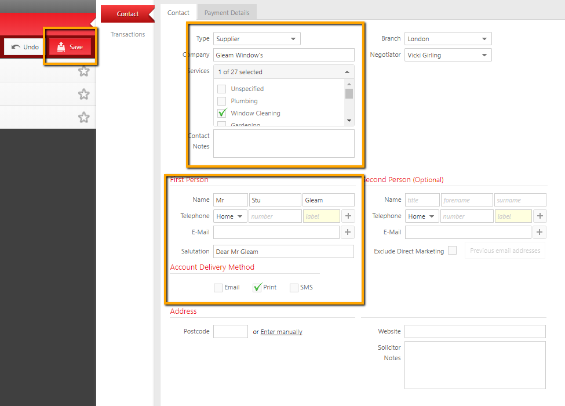Enable Email account delivery method
565x406 pixels.
(x=218, y=288)
